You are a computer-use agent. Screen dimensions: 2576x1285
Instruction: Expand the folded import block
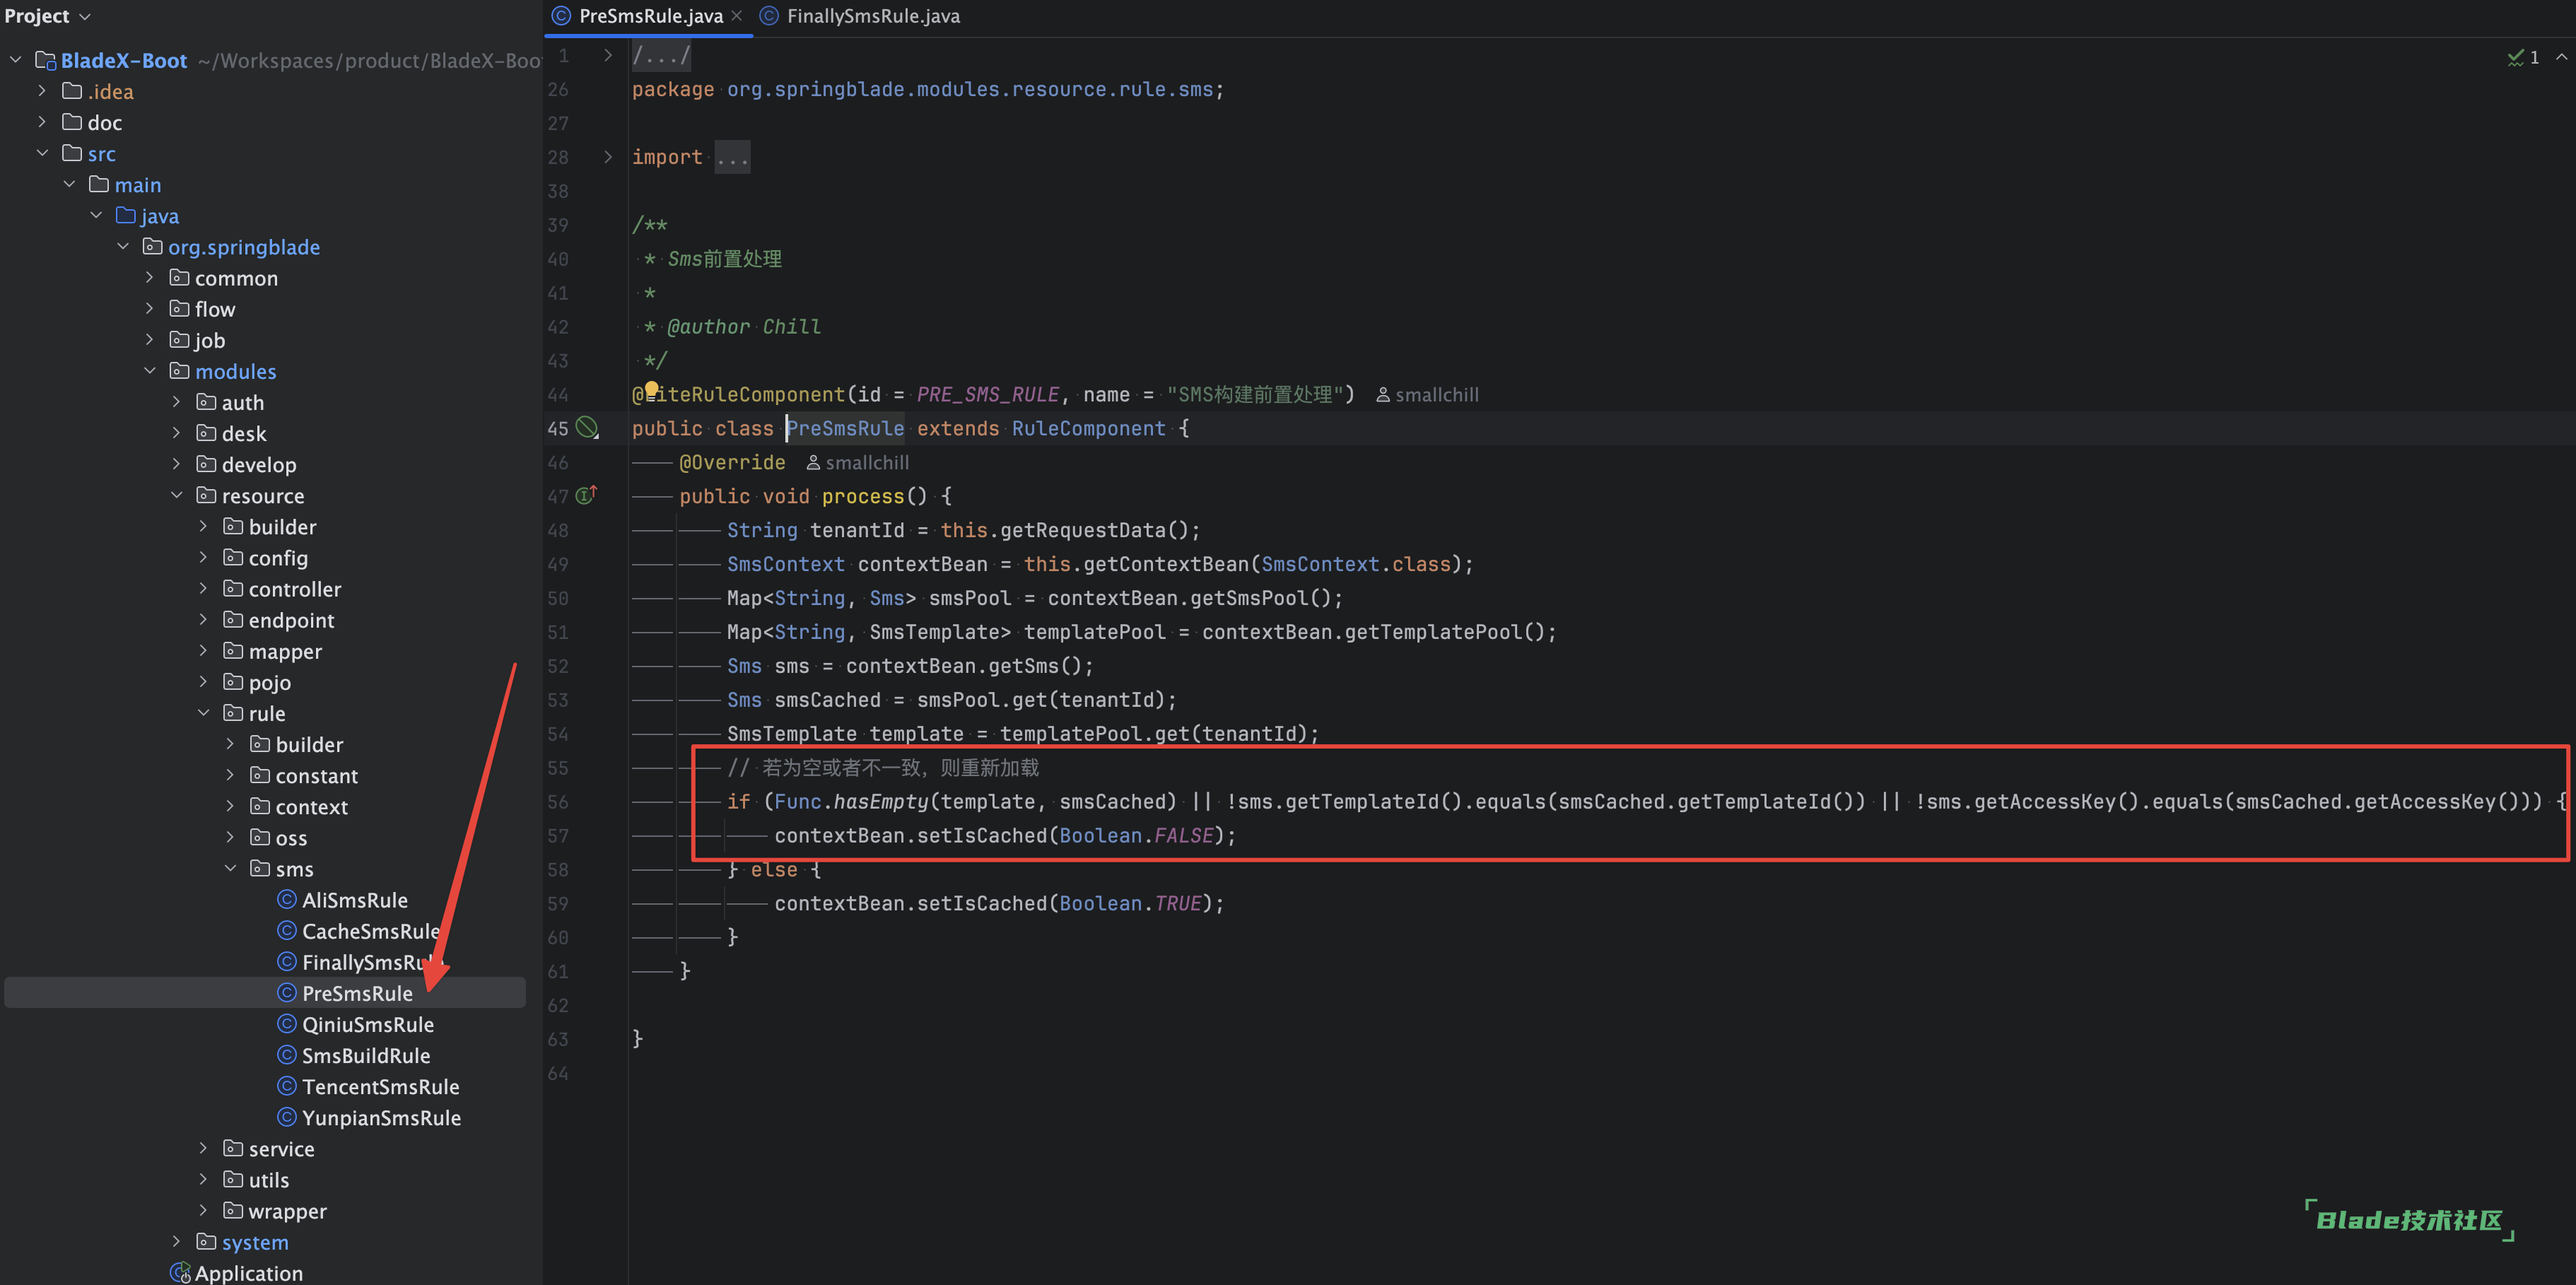click(608, 157)
